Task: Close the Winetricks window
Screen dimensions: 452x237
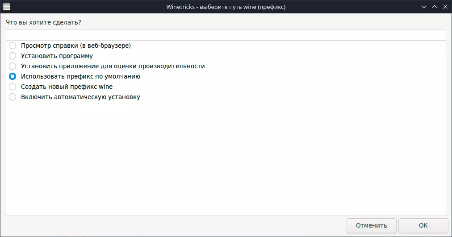Action: 445,7
